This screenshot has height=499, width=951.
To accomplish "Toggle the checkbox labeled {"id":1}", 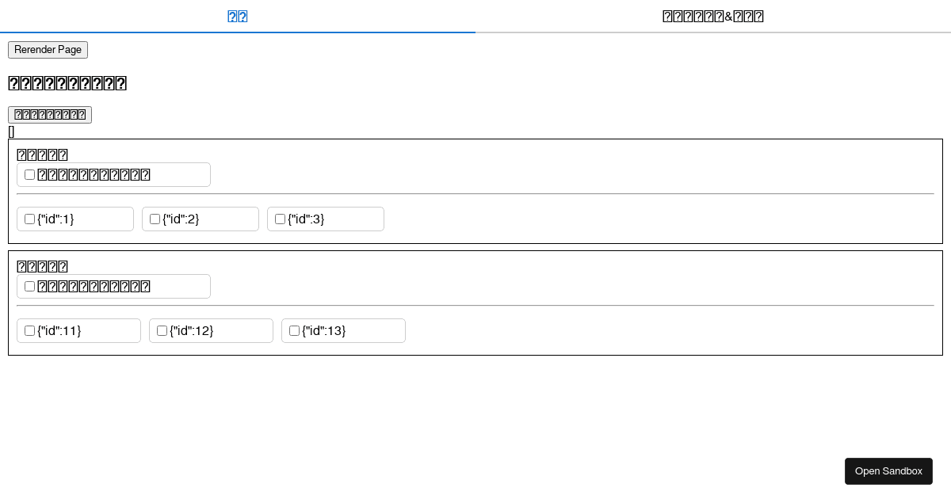I will pyautogui.click(x=29, y=219).
